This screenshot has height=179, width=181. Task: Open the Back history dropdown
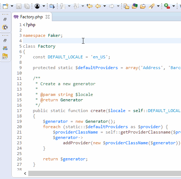coord(104,6)
